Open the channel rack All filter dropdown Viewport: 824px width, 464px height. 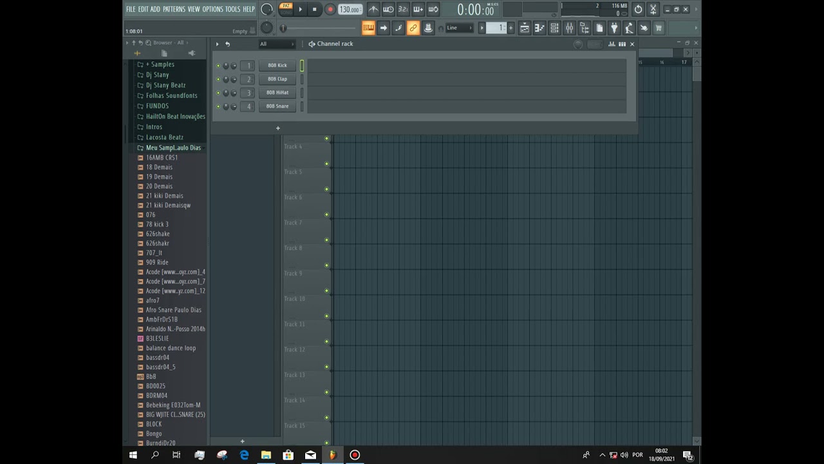pyautogui.click(x=277, y=44)
